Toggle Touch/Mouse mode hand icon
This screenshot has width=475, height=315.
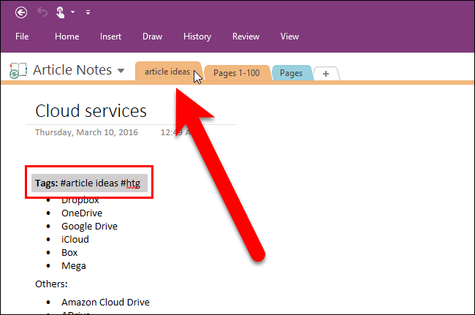58,12
